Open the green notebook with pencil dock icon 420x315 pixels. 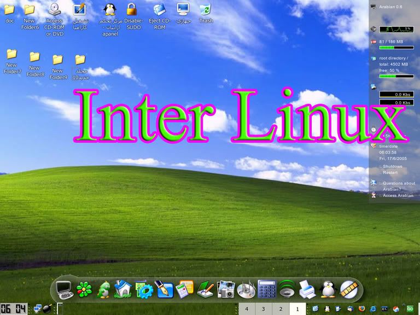click(x=205, y=289)
